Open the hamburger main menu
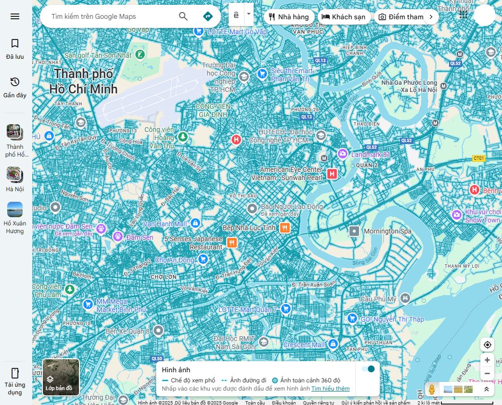This screenshot has height=405, width=502. coord(15,16)
